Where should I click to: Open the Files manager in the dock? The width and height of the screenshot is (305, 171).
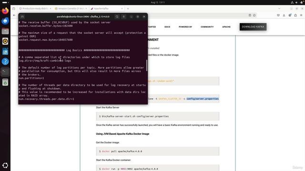pyautogui.click(x=5, y=31)
